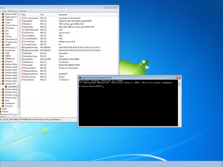Click the VisualStudio key folder icon

pyautogui.click(x=3, y=50)
